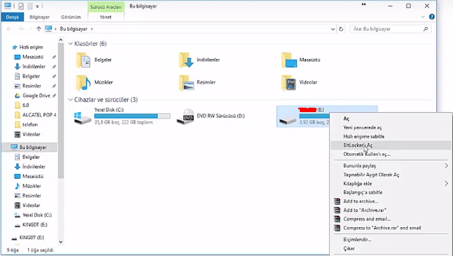Open the Belgeler folder icon
This screenshot has height=256, width=453.
pyautogui.click(x=83, y=59)
